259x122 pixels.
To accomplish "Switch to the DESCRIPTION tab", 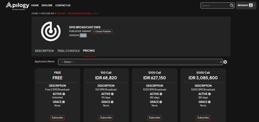I will [x=44, y=51].
